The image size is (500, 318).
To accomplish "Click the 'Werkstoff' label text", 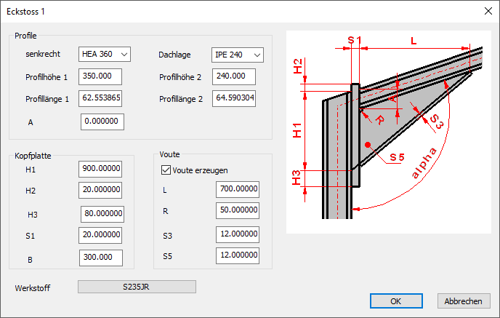I will click(x=33, y=288).
